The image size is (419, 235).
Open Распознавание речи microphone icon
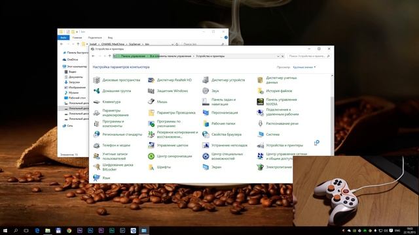260,123
